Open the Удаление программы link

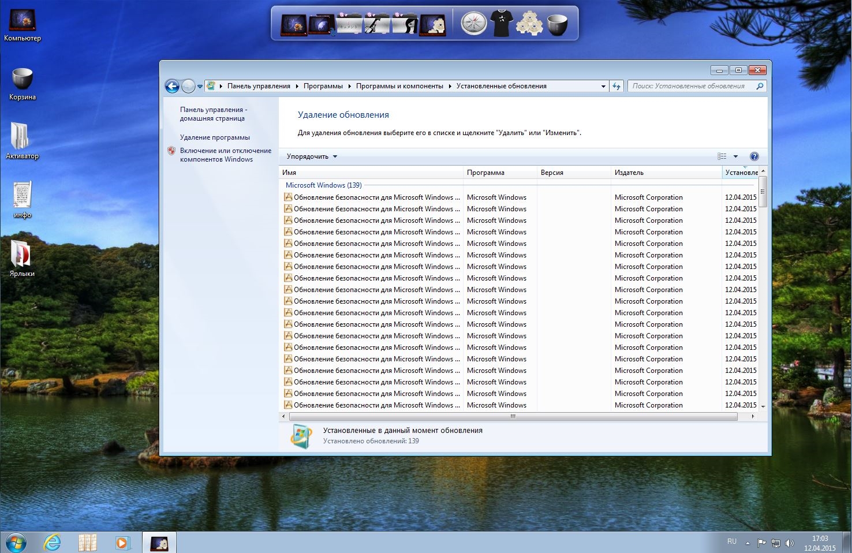pyautogui.click(x=215, y=137)
